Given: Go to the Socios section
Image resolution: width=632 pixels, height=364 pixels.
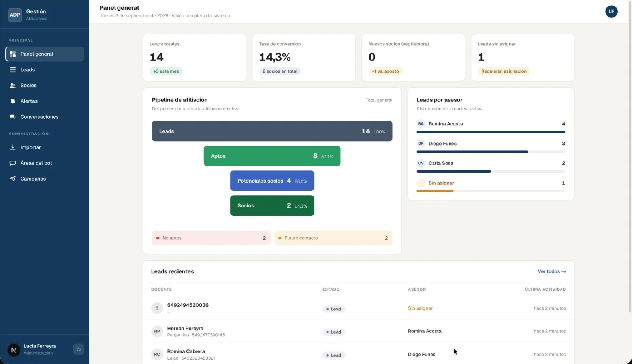Looking at the screenshot, I should click(45, 86).
